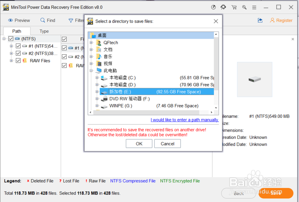
Task: Select the 音乐 music folder
Action: click(104, 57)
